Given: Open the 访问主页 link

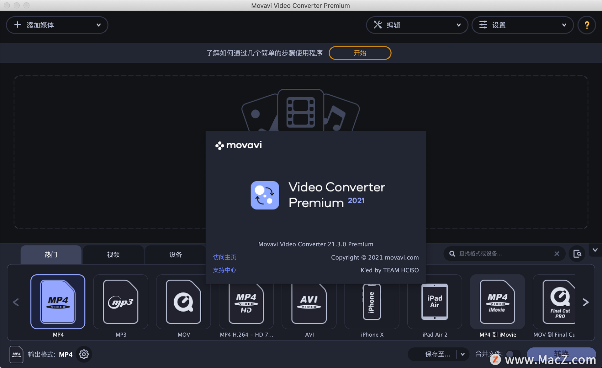Looking at the screenshot, I should 224,257.
